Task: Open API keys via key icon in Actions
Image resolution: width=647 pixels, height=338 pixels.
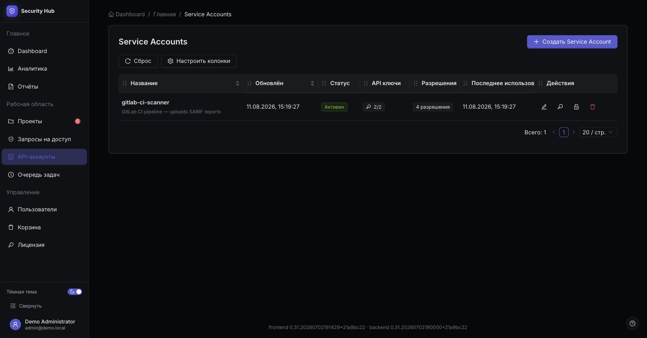Action: [x=560, y=107]
